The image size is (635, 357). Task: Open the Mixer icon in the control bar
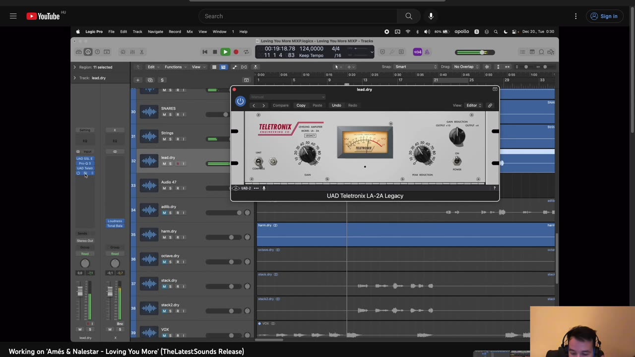point(132,52)
